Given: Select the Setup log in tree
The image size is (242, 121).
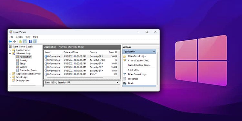Looking at the screenshot, I should [x=23, y=64].
